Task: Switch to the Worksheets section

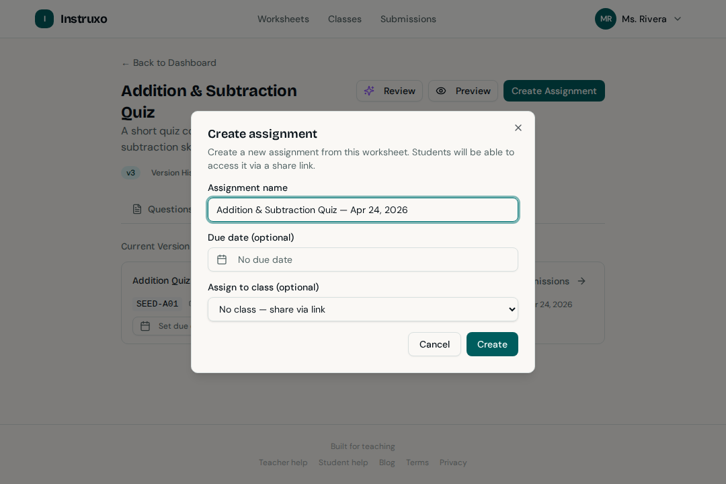Action: coord(283,19)
